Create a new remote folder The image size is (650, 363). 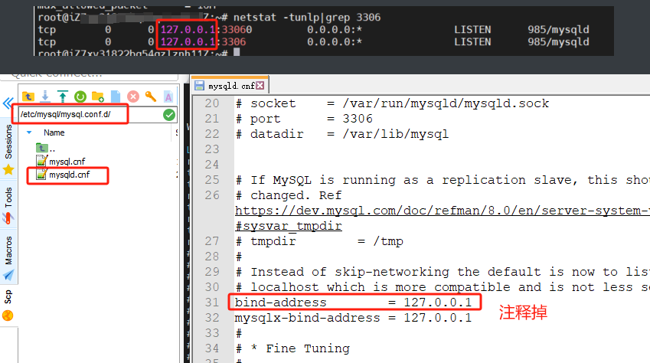98,96
